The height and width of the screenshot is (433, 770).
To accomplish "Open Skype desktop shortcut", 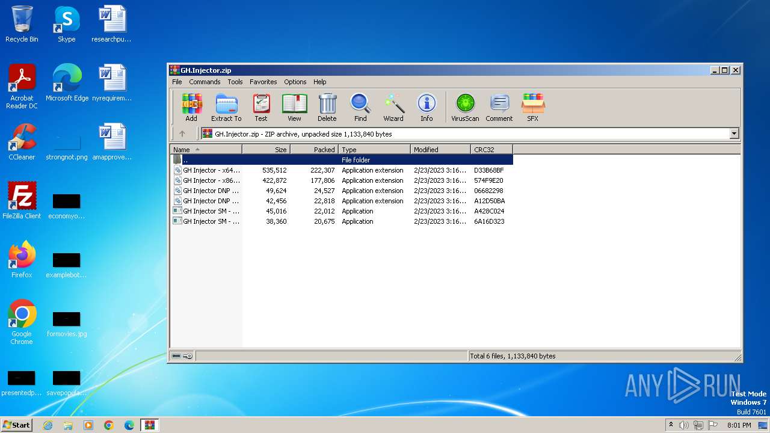I will point(66,24).
